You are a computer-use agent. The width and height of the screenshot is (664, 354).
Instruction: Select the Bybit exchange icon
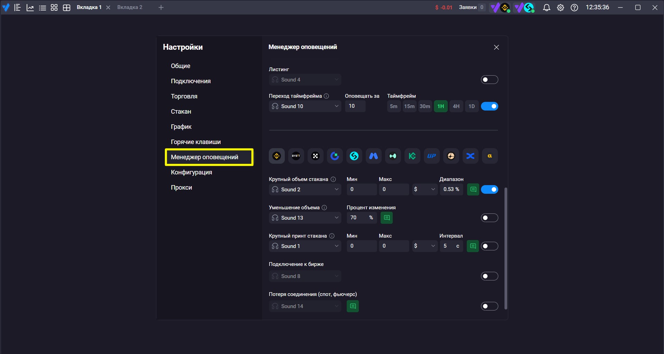click(x=296, y=156)
